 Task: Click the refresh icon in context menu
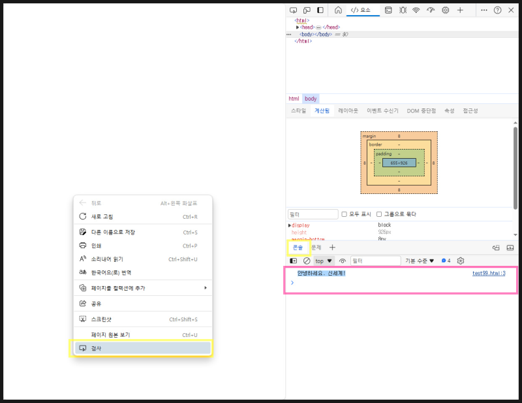click(x=83, y=216)
